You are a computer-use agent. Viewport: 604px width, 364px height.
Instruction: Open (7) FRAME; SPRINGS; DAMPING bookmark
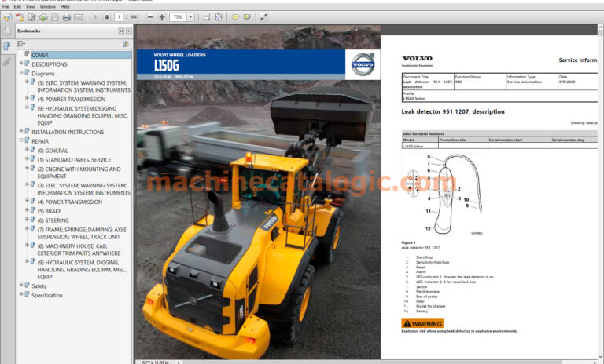click(x=82, y=233)
